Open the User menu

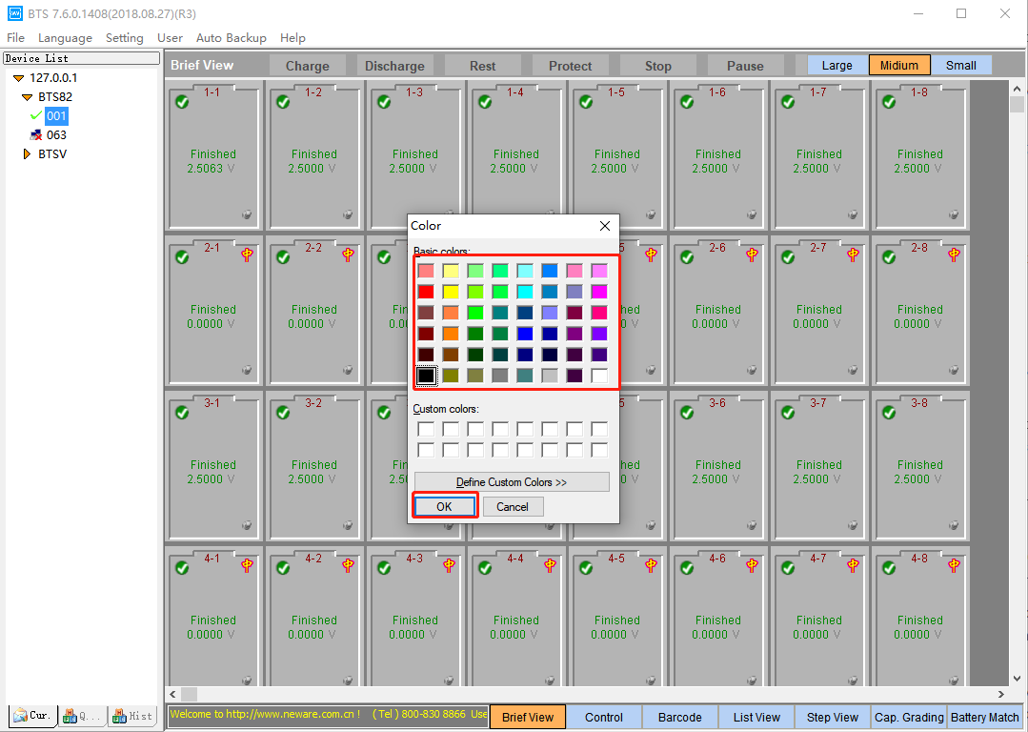(x=170, y=38)
